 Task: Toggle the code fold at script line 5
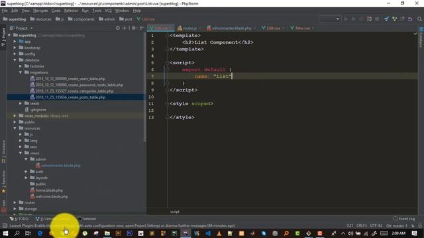[167, 63]
